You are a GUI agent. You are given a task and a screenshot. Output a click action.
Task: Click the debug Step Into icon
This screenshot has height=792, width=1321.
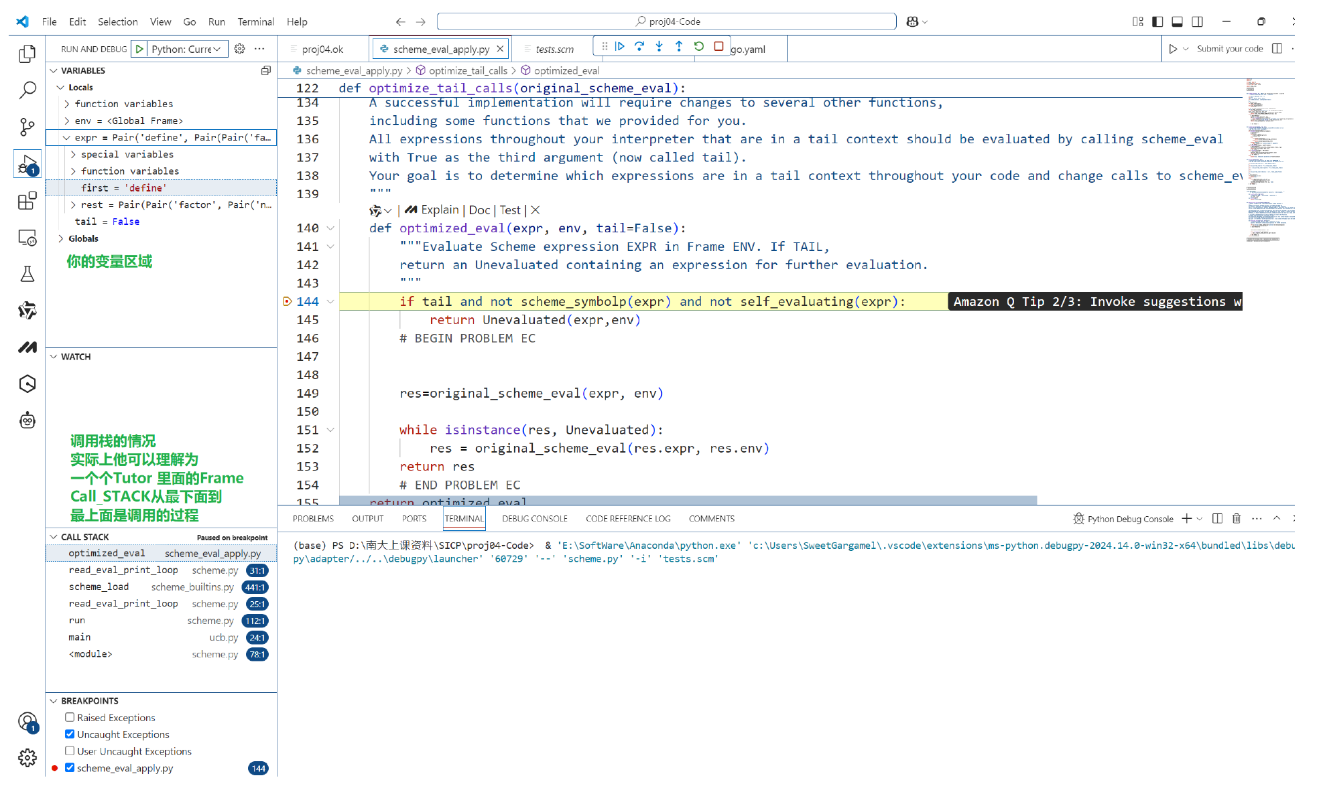click(659, 46)
